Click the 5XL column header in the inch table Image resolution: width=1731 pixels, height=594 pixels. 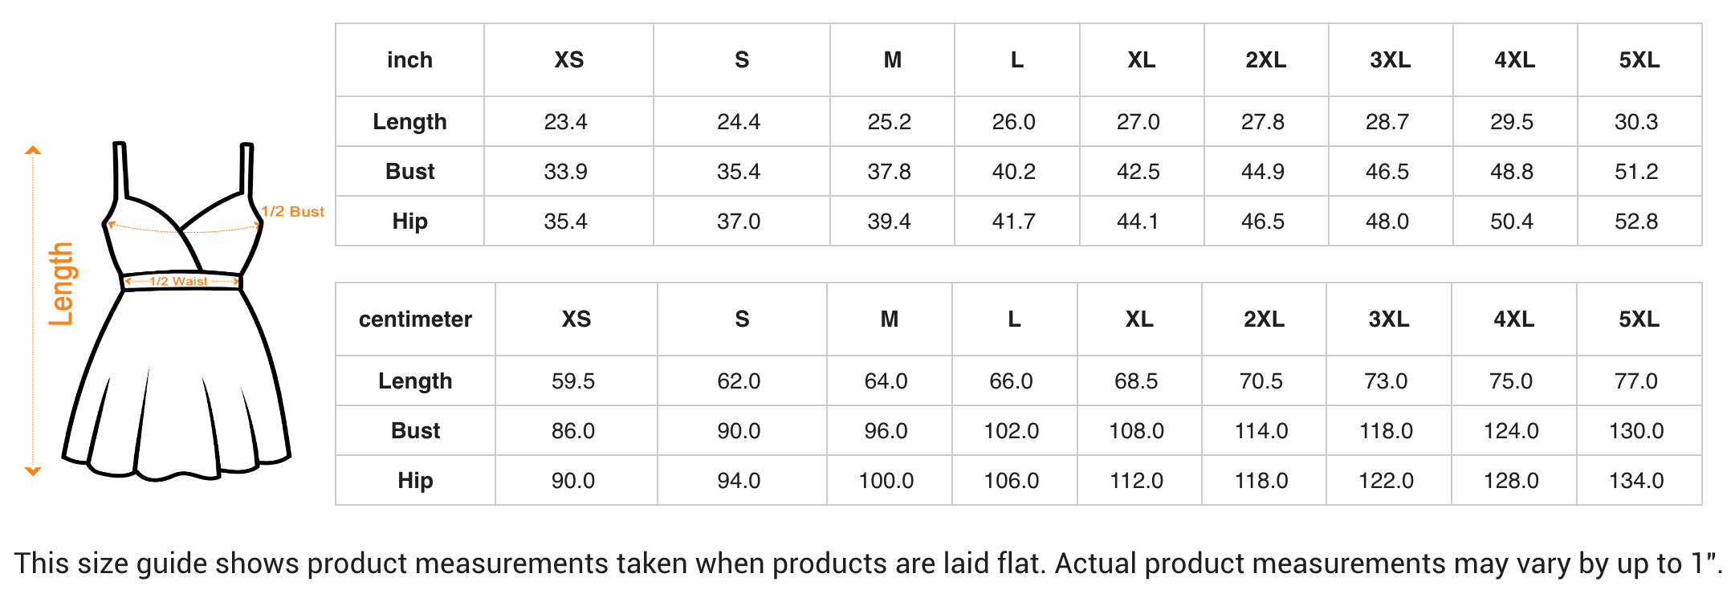coord(1639,60)
